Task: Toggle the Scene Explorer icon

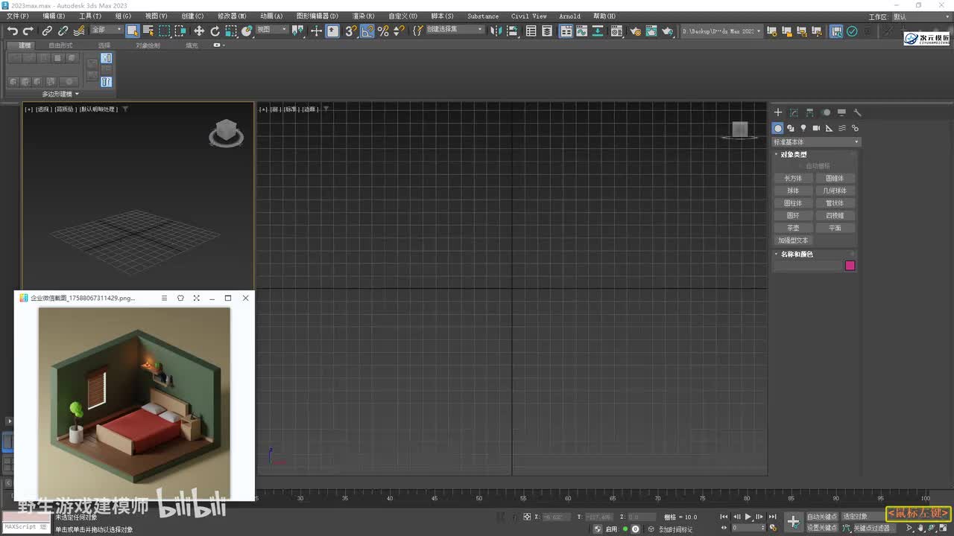Action: pos(531,31)
